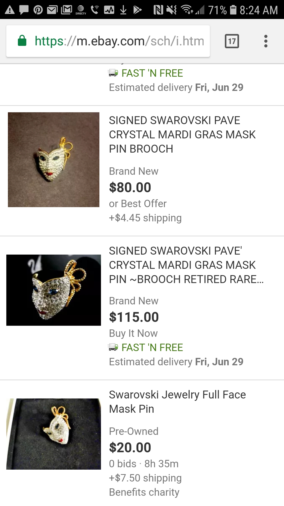Open 'Swarovski Jewelry Full Face Mask Pin' listing

(x=177, y=402)
